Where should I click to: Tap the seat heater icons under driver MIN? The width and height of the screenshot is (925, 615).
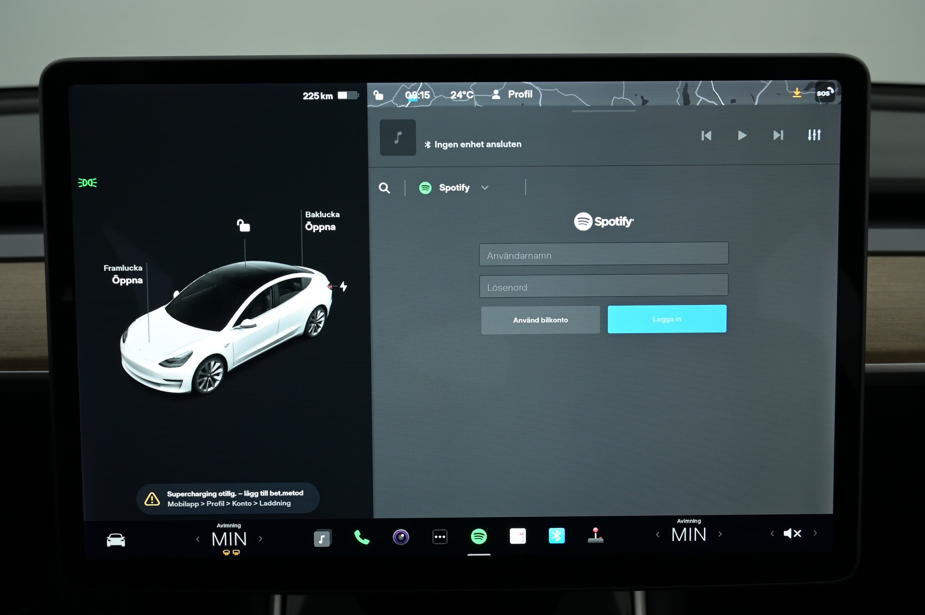point(231,553)
